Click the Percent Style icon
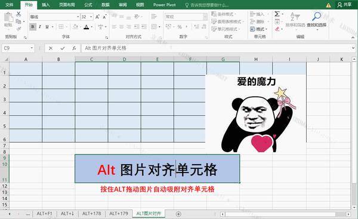Image resolution: width=358 pixels, height=219 pixels. tap(180, 27)
